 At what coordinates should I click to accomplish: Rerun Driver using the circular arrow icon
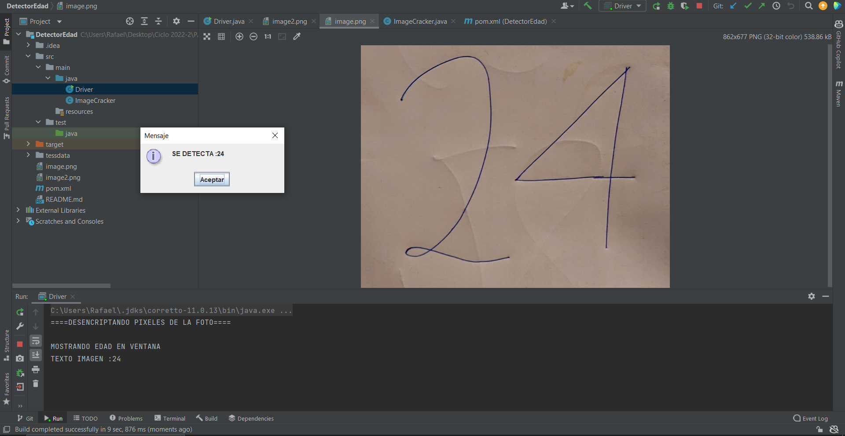point(20,312)
